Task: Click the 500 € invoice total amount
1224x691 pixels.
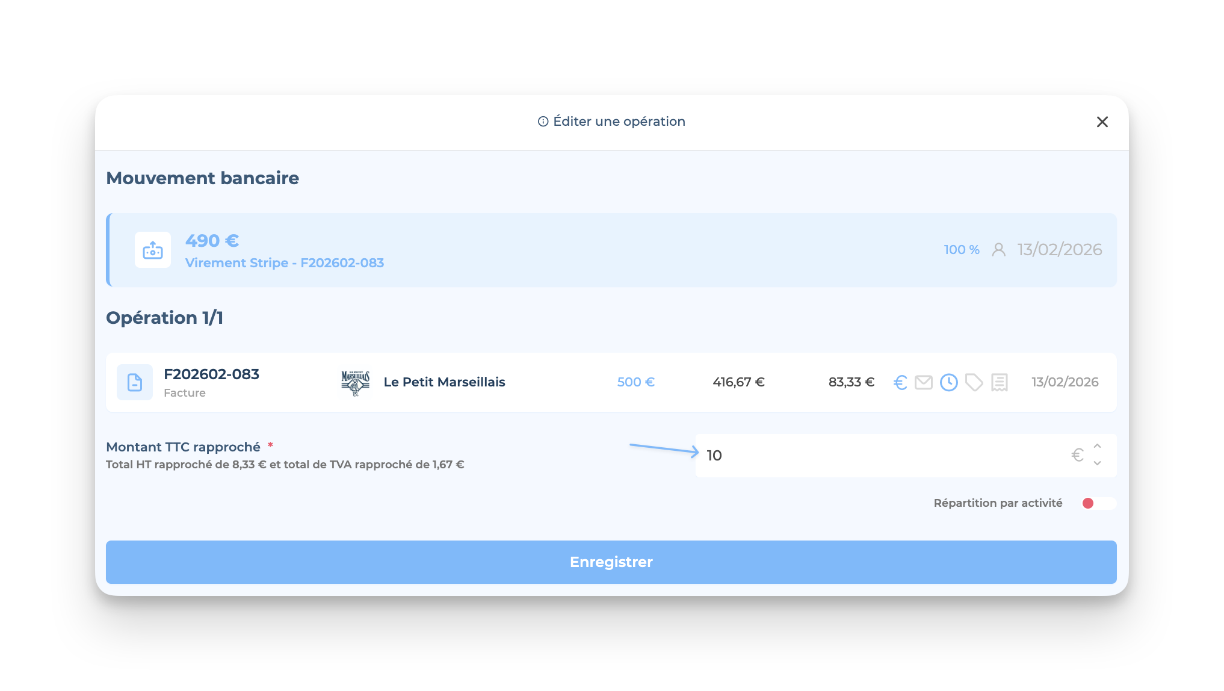Action: tap(635, 382)
